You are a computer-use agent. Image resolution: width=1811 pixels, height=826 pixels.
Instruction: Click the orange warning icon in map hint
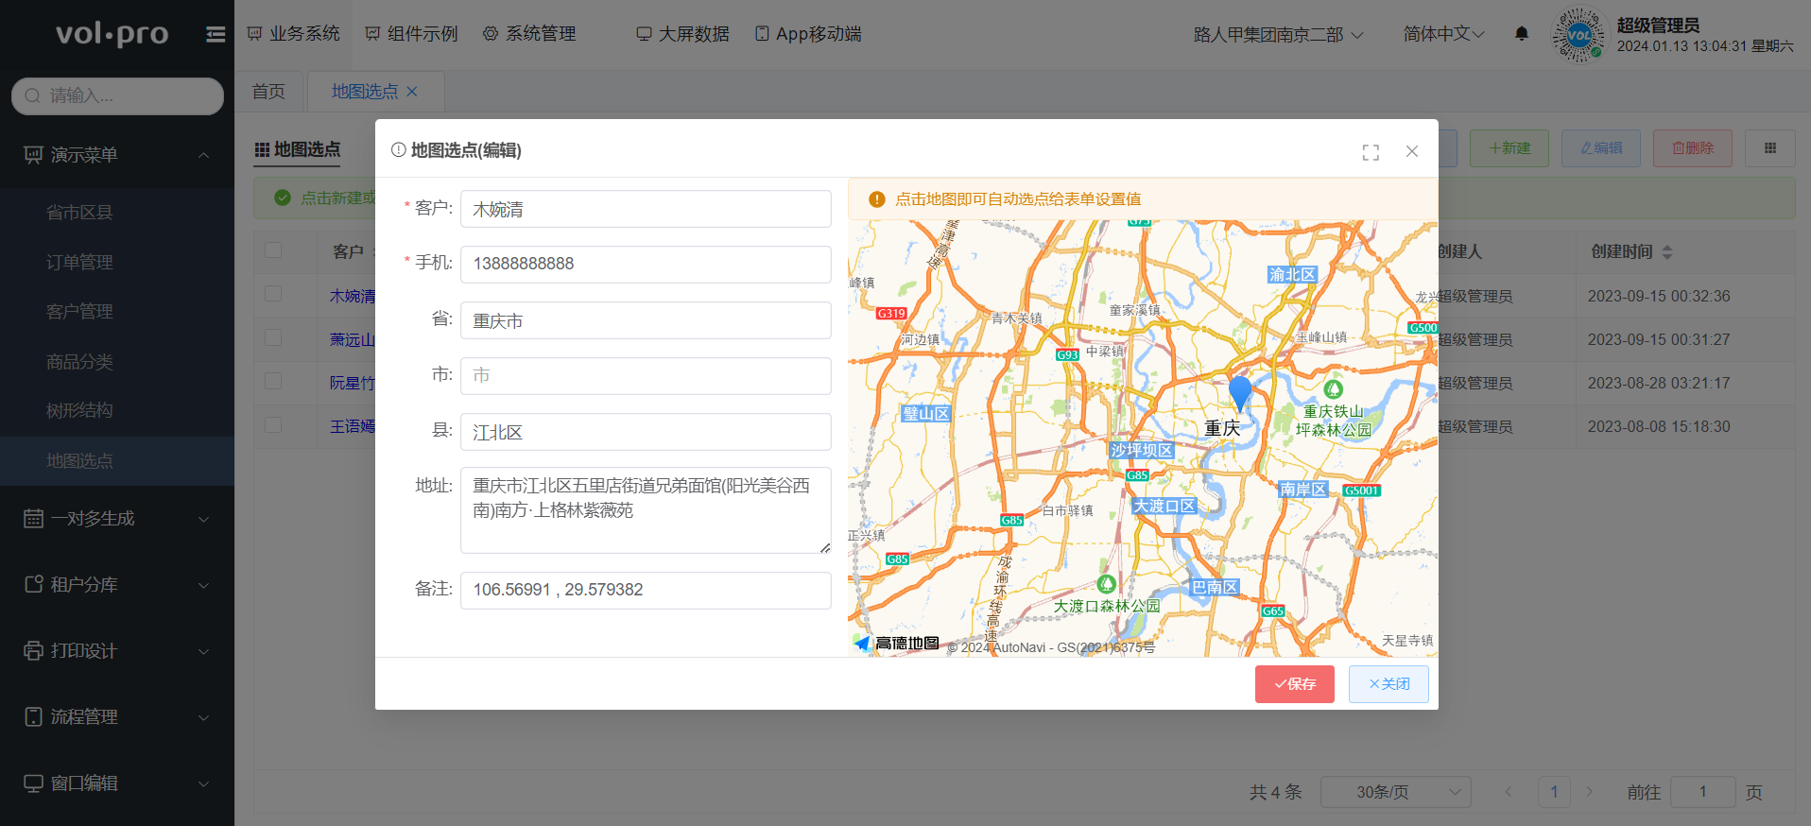click(x=876, y=199)
